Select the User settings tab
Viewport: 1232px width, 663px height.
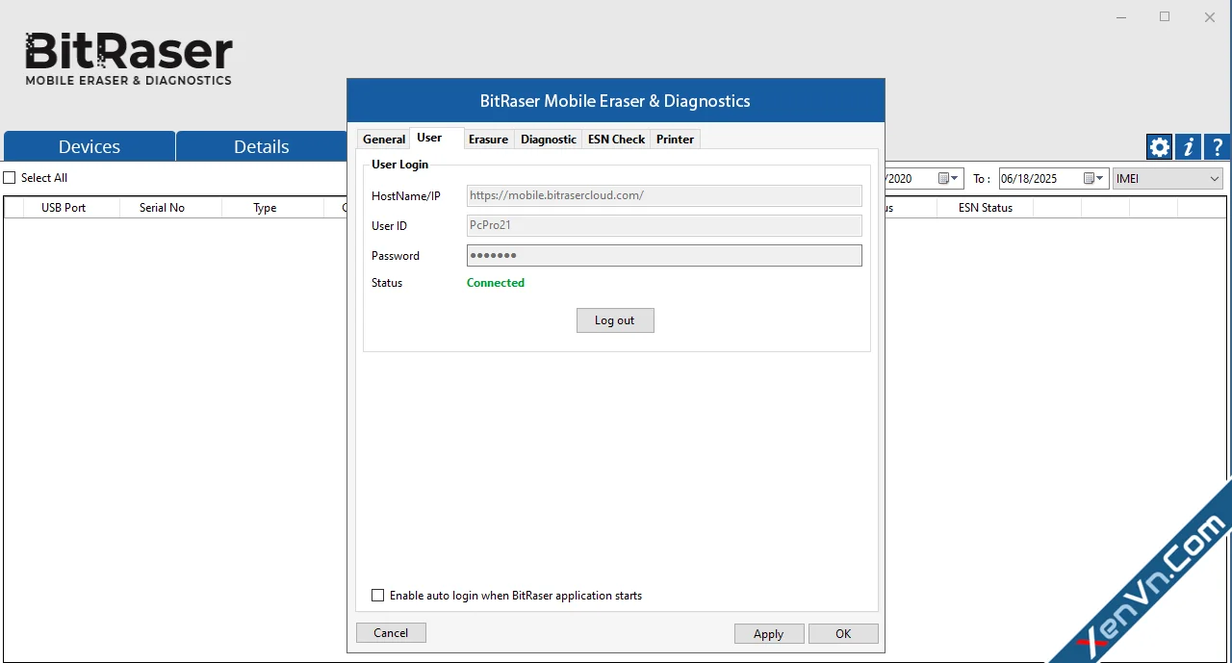pyautogui.click(x=429, y=138)
